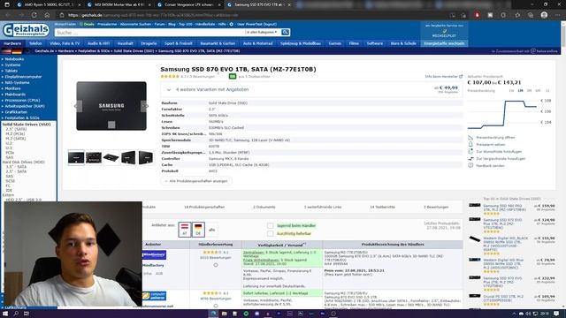Viewport: 566px width, 318px height.
Task: Open M.2 (PCIe) SSD subcategory
Action: pyautogui.click(x=15, y=133)
